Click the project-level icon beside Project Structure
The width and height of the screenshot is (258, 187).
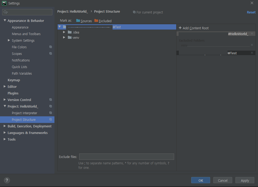pyautogui.click(x=51, y=119)
